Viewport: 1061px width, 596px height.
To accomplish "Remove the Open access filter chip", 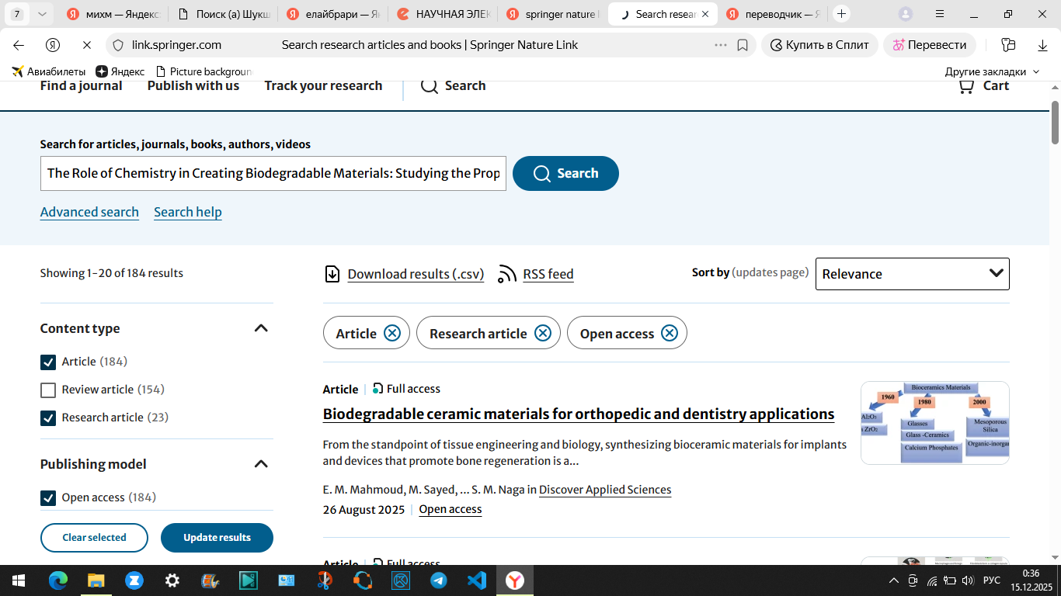I will coord(670,333).
